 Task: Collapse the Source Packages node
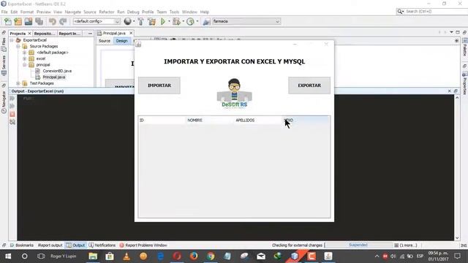coord(18,46)
